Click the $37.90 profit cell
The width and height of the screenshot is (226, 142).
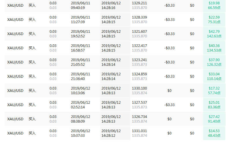[214, 60]
